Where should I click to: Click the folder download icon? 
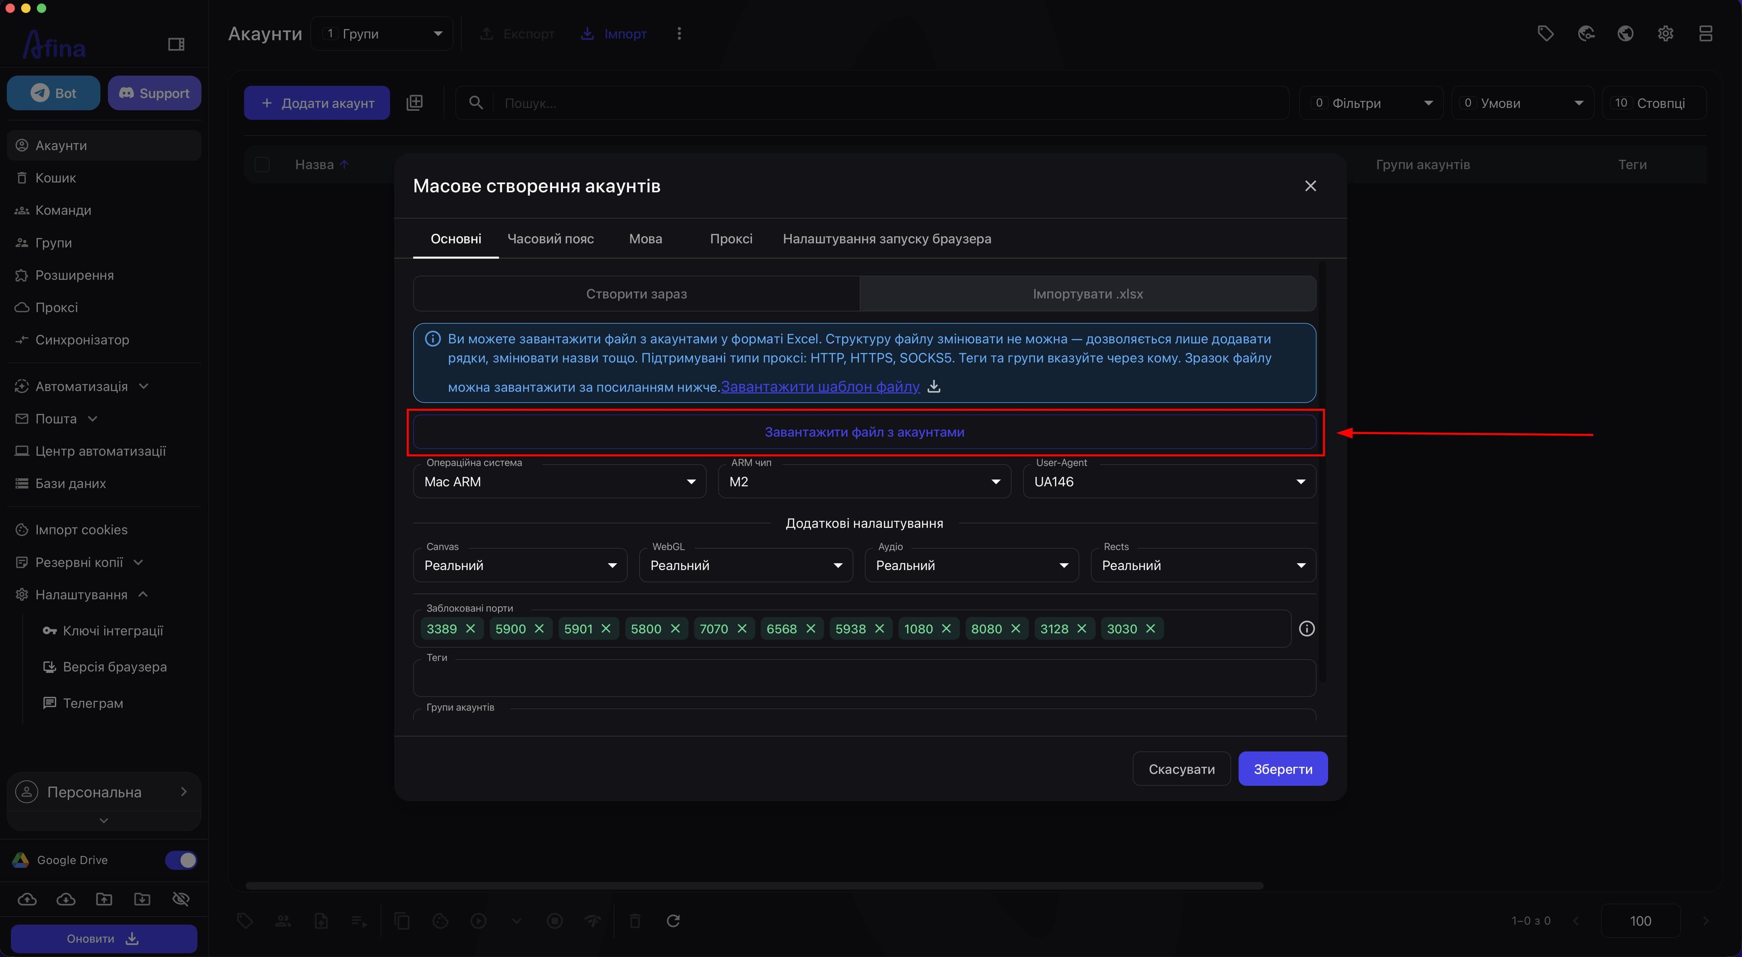coord(142,899)
